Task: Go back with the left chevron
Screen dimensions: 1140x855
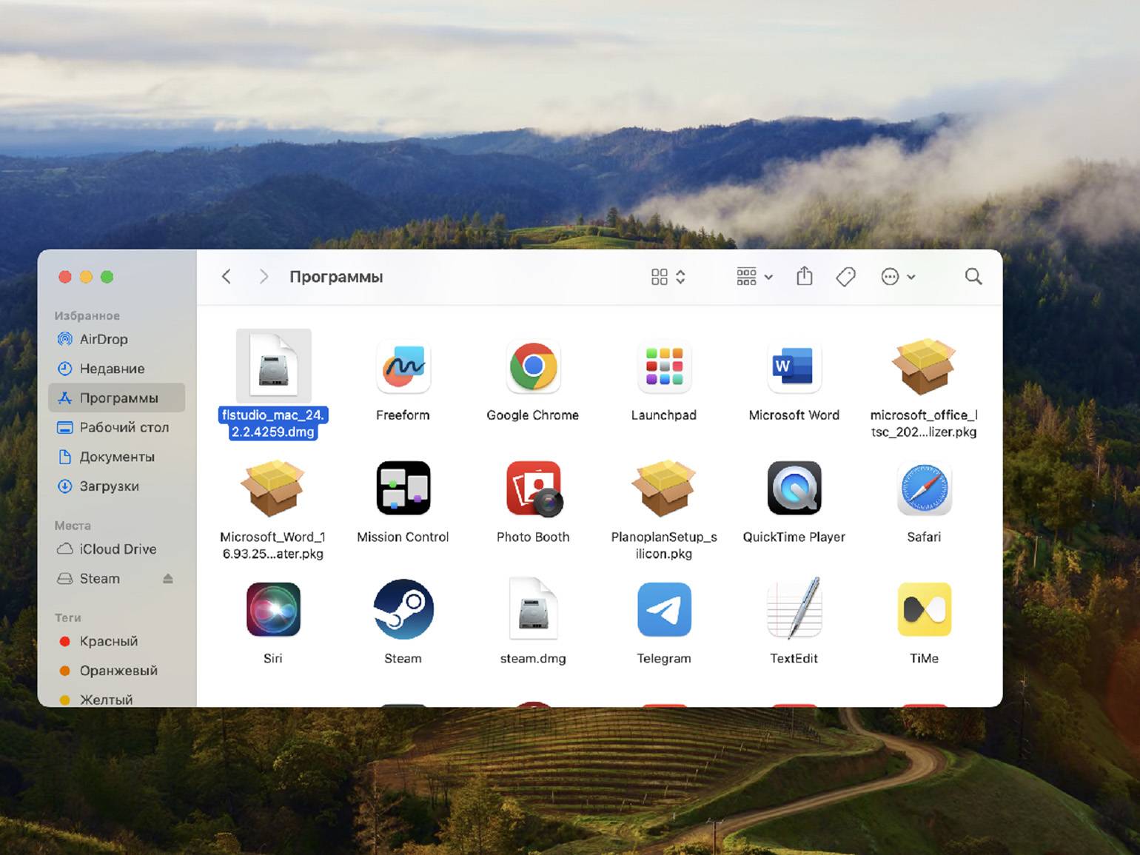Action: [227, 277]
